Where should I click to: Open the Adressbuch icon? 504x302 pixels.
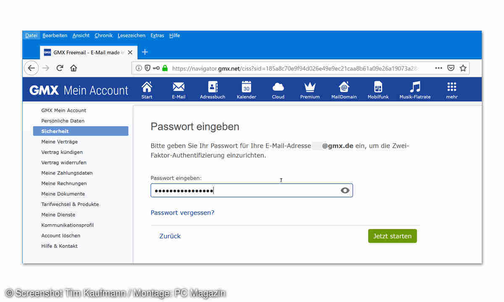pyautogui.click(x=213, y=87)
